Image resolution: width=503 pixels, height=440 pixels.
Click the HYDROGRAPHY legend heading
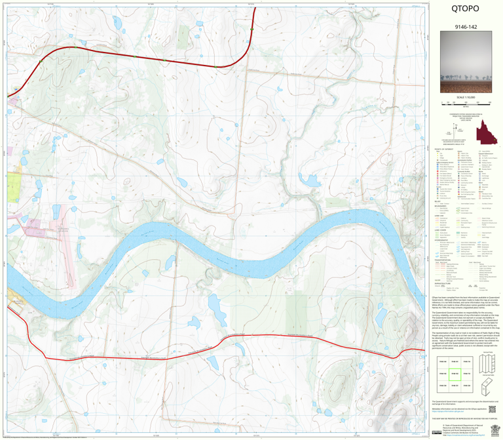[x=441, y=240]
